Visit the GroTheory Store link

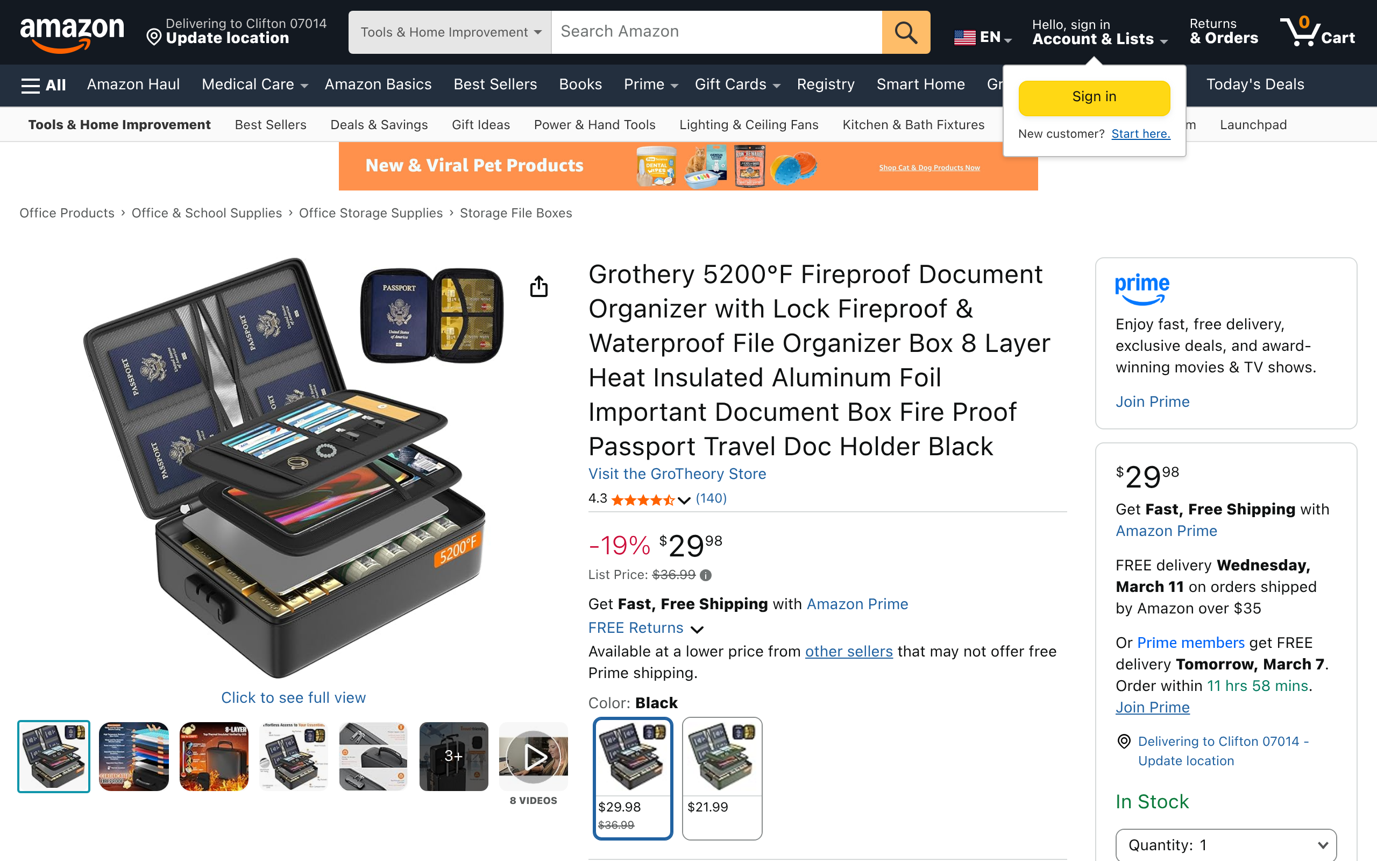(677, 474)
